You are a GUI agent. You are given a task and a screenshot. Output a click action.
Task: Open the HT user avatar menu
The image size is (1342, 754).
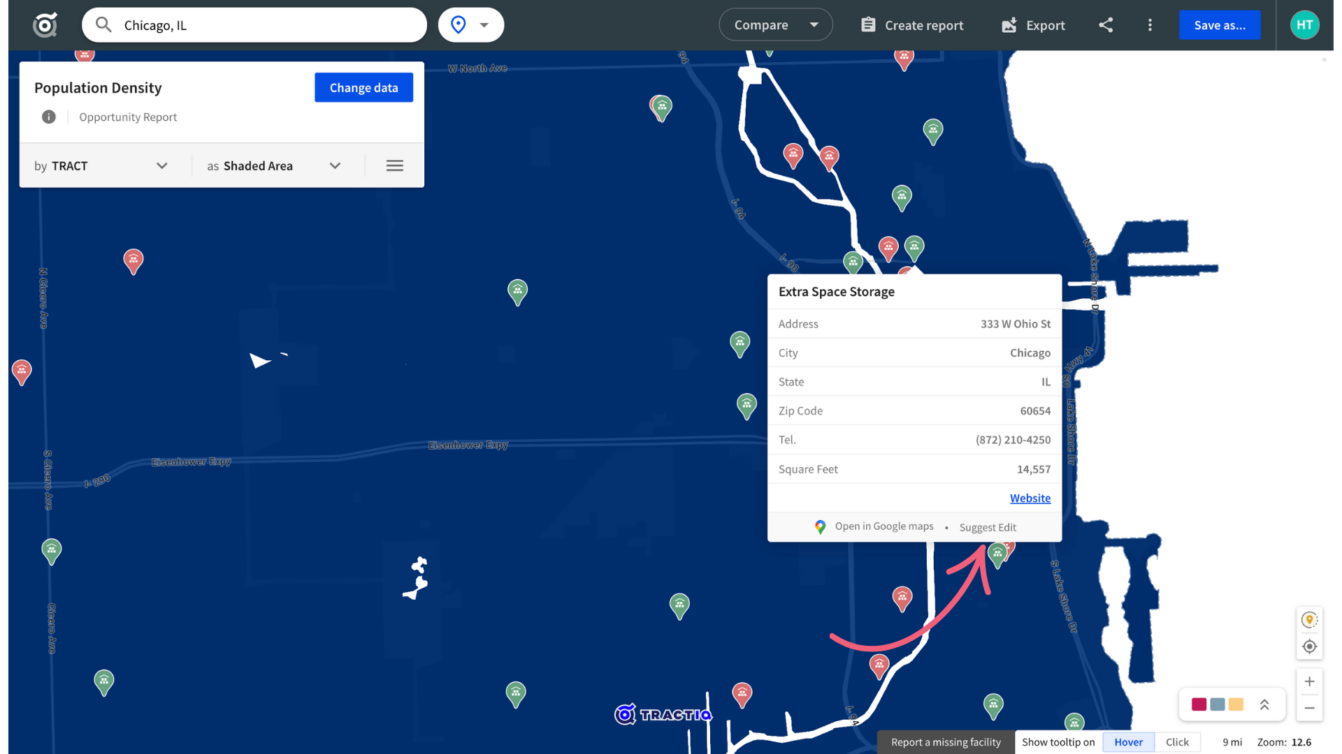[x=1304, y=25]
